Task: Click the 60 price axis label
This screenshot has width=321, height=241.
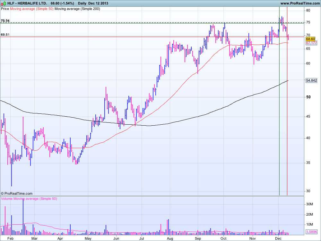Action: click(x=308, y=64)
